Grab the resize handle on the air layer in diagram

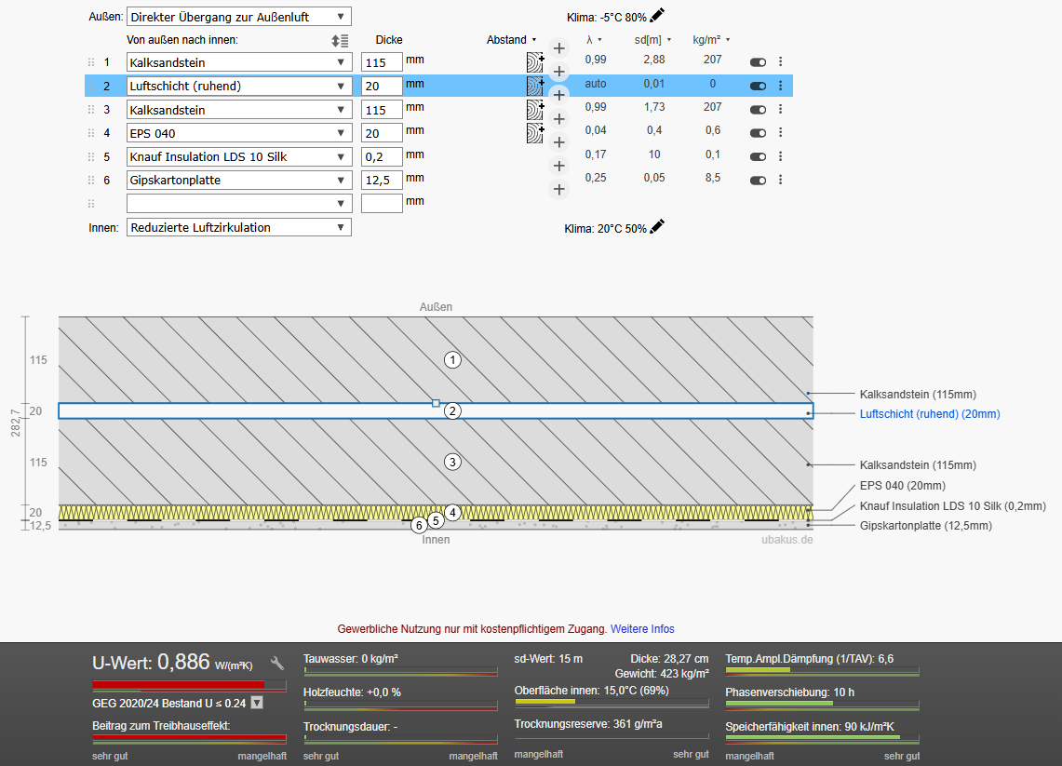(x=436, y=403)
